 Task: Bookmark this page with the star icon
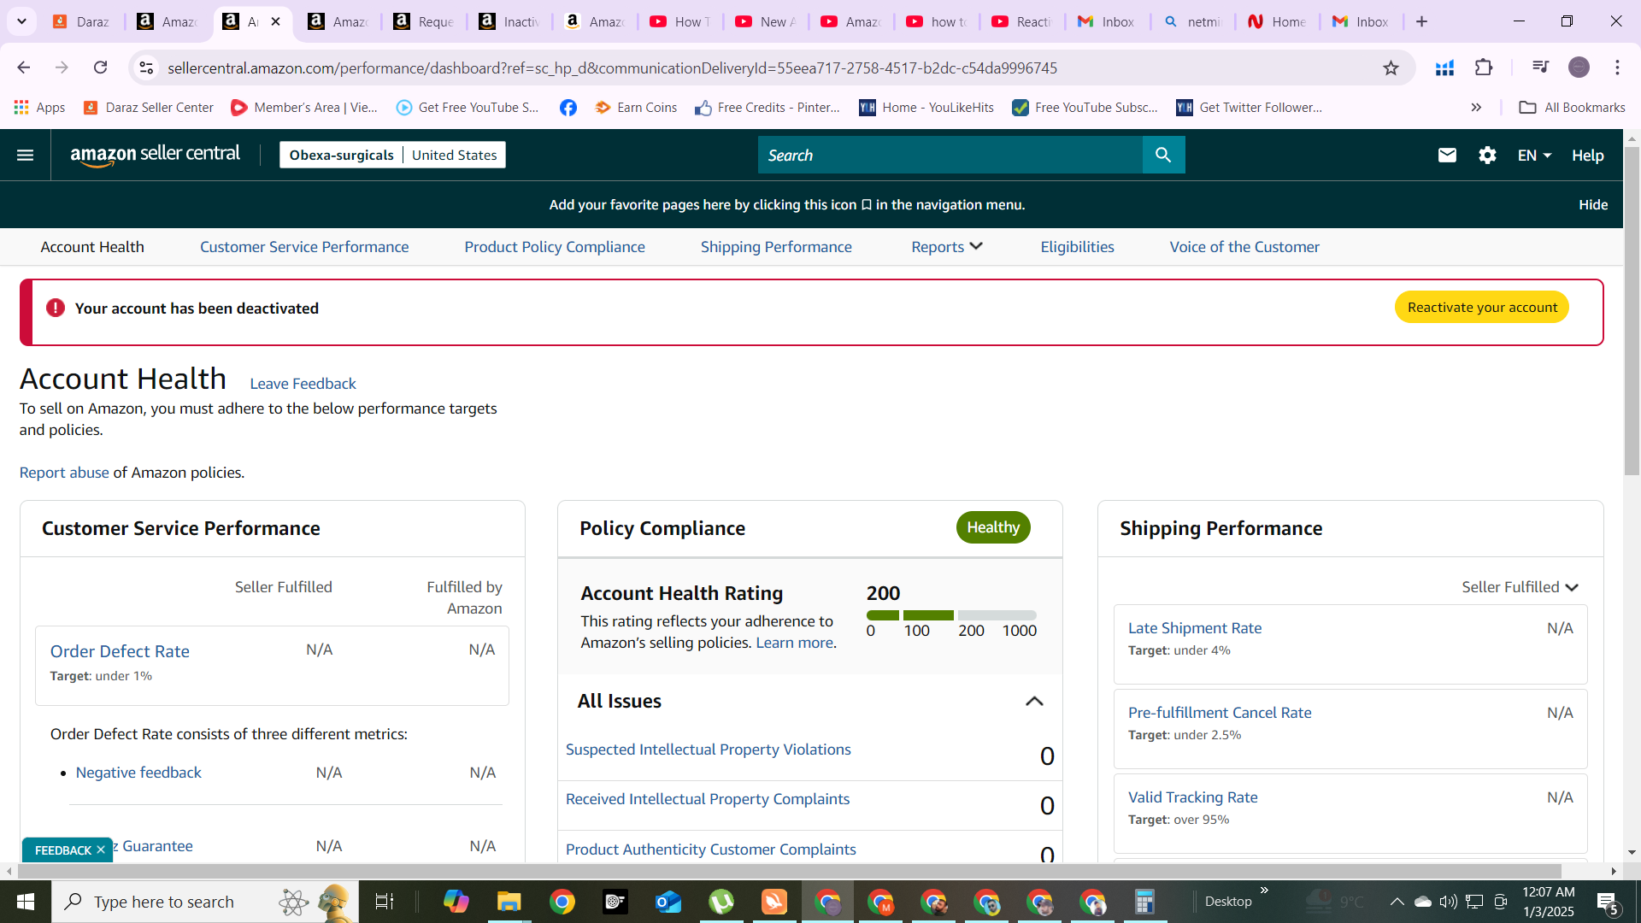click(x=1391, y=68)
